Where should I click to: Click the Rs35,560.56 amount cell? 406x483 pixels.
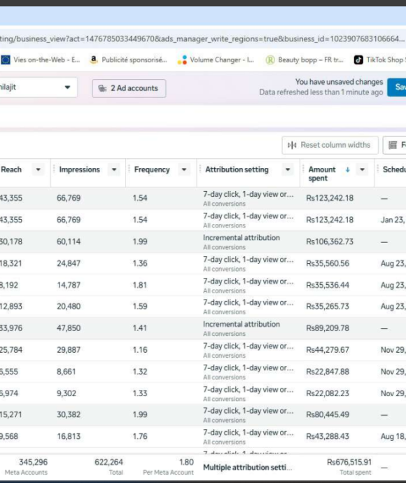(328, 264)
